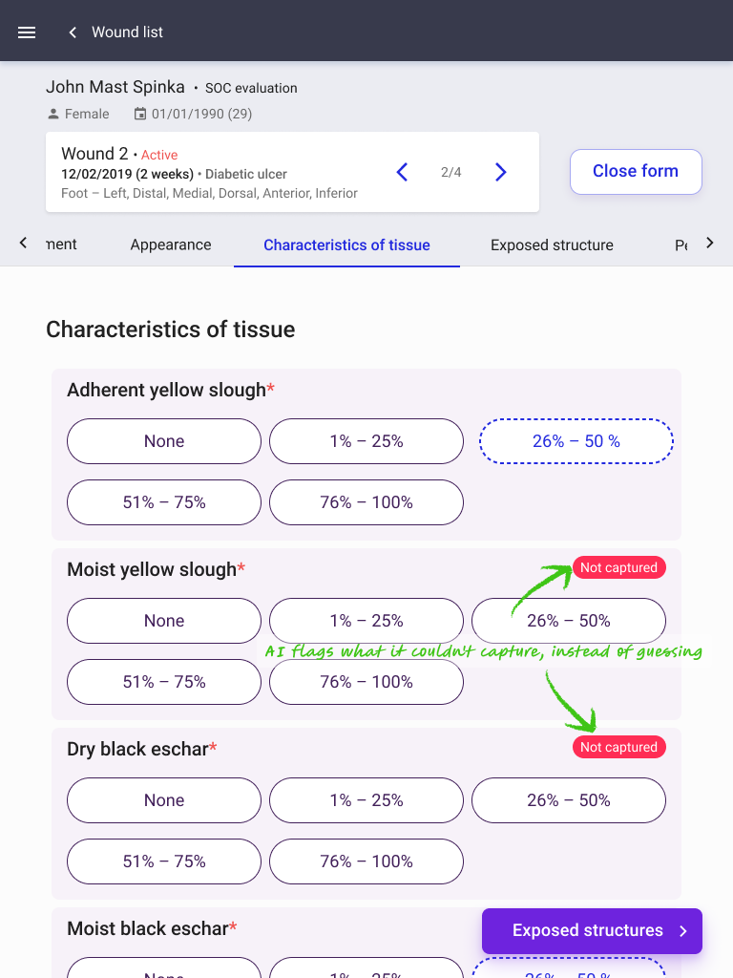Image resolution: width=733 pixels, height=978 pixels.
Task: Click the person icon next to Female
Action: (53, 115)
